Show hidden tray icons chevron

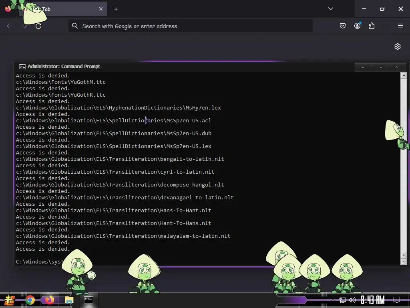(x=333, y=300)
